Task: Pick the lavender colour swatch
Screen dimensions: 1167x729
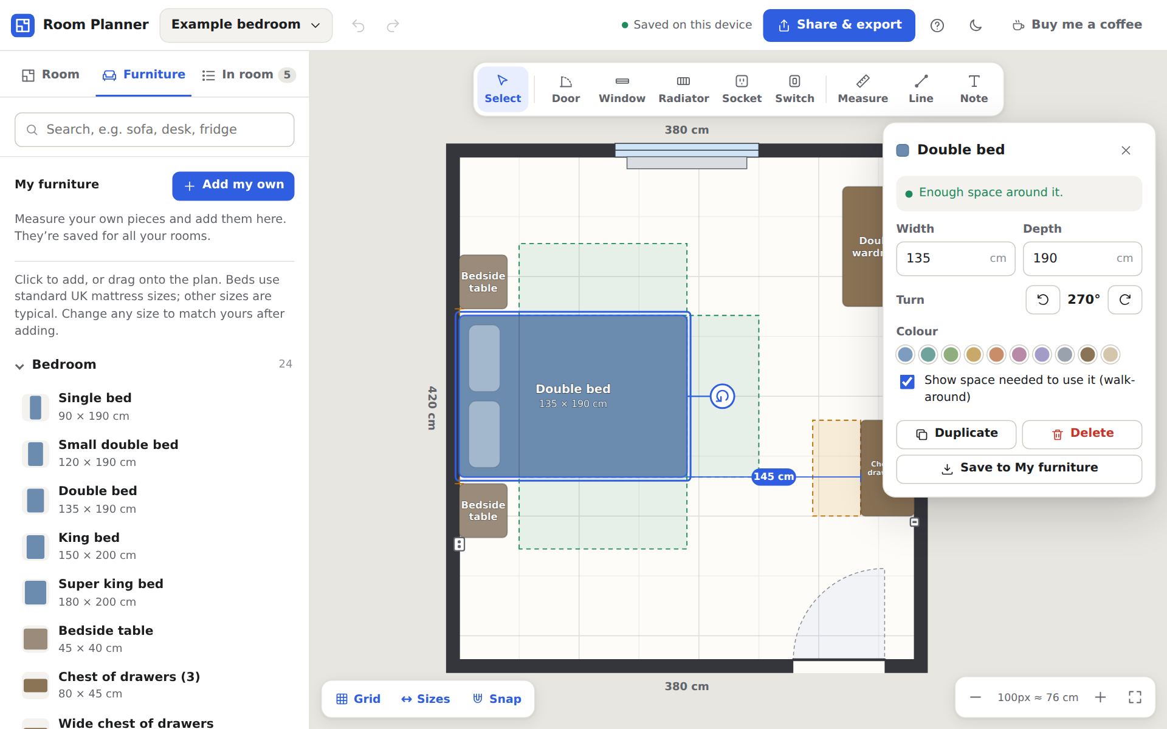Action: [1042, 355]
